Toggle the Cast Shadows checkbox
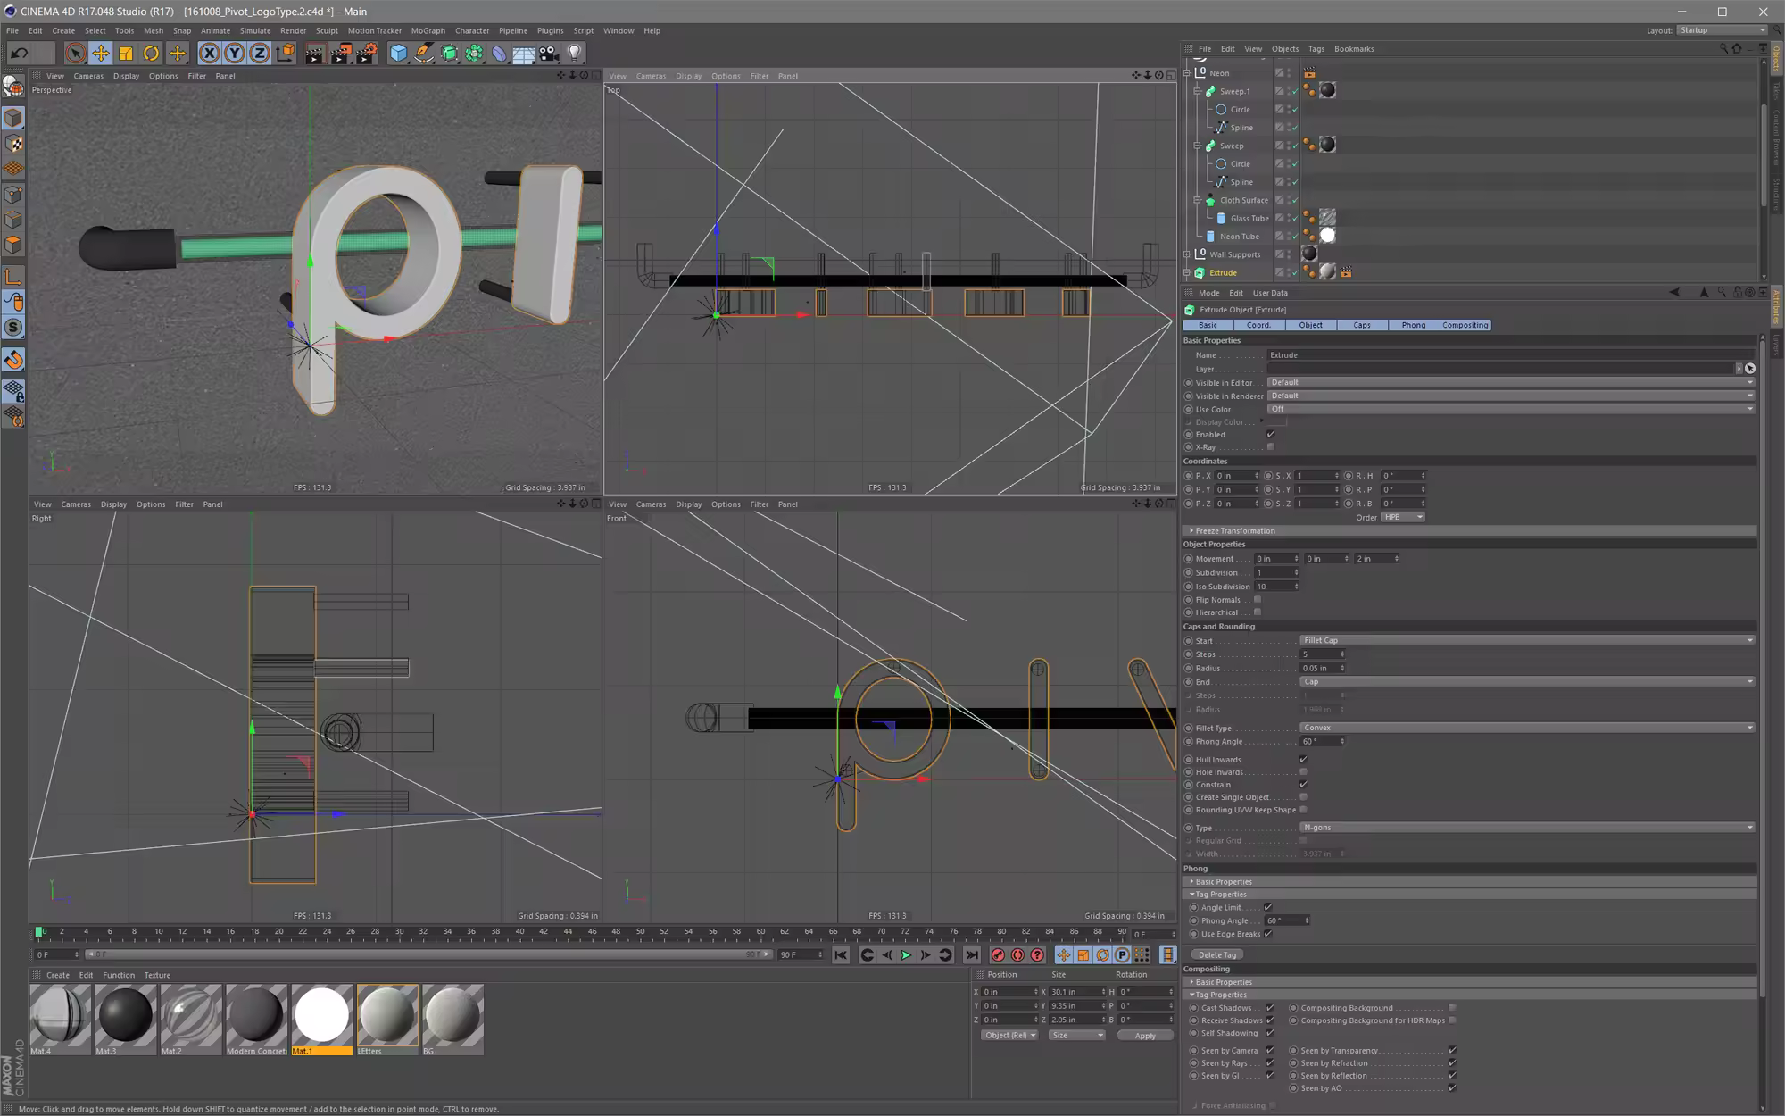This screenshot has height=1116, width=1785. (x=1270, y=1008)
